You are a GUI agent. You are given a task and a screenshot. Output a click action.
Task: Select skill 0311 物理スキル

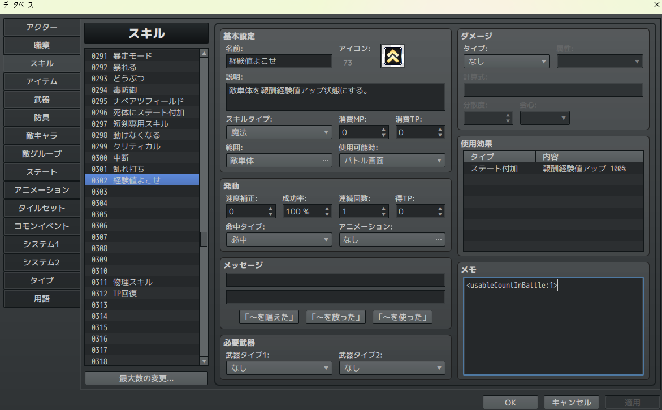click(142, 282)
